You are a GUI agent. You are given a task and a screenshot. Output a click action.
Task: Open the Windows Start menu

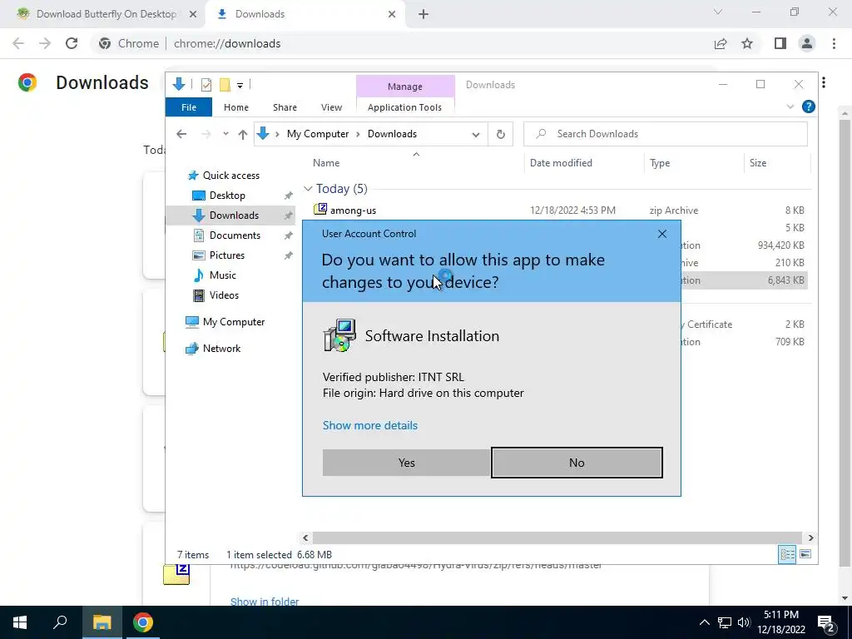[x=20, y=622]
